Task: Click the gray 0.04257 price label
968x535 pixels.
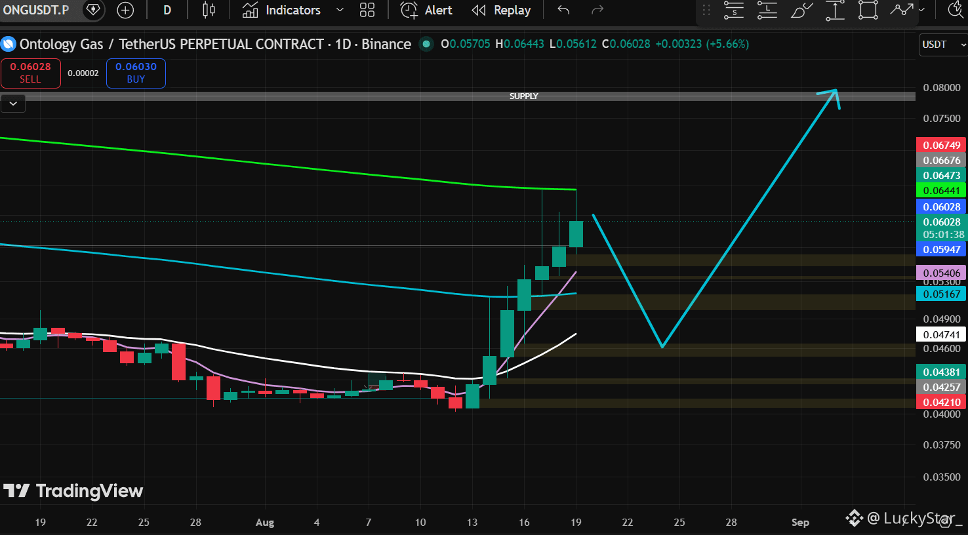Action: click(x=941, y=387)
